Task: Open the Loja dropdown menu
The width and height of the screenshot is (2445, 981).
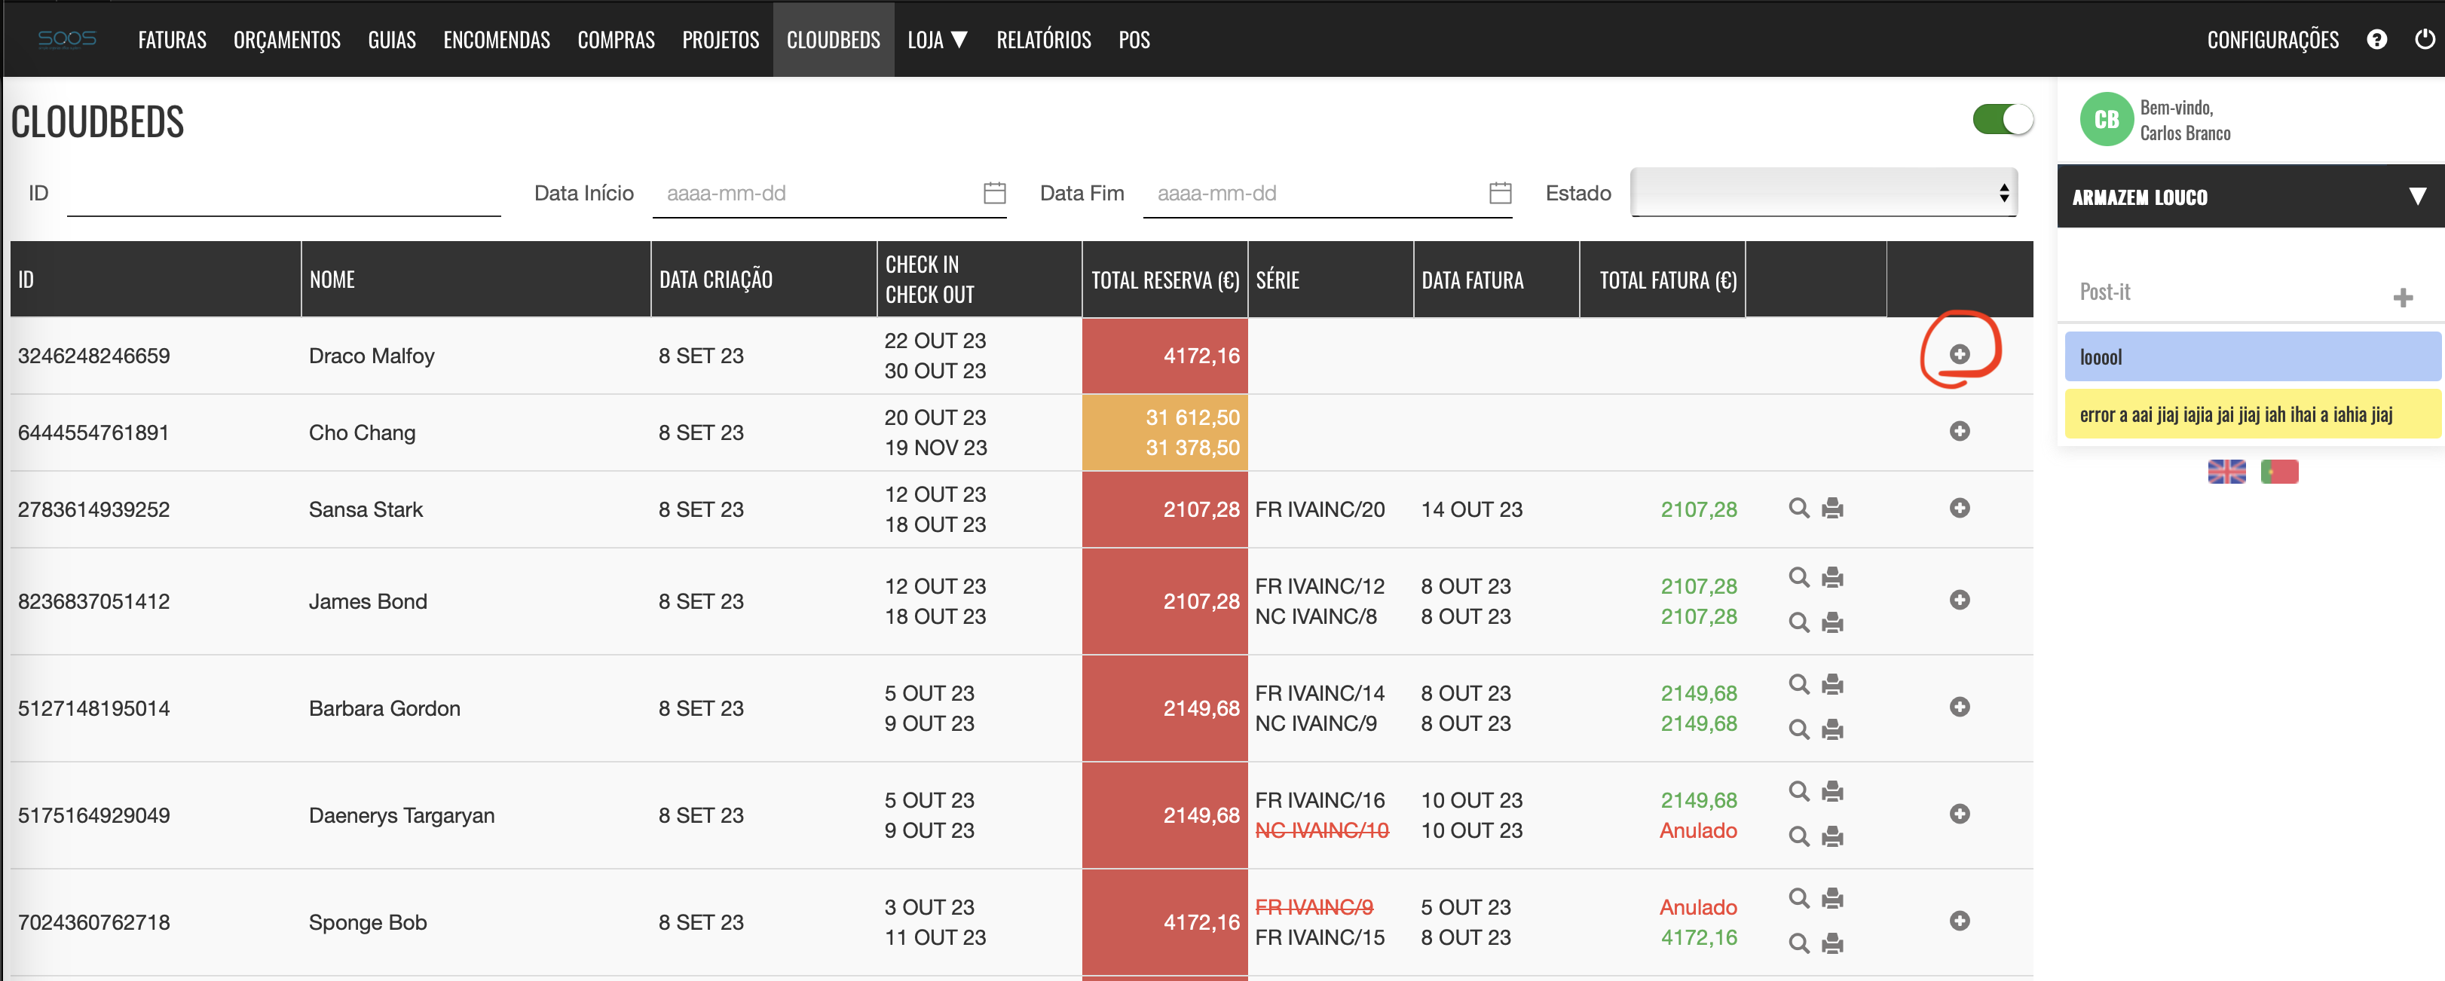Action: tap(936, 40)
